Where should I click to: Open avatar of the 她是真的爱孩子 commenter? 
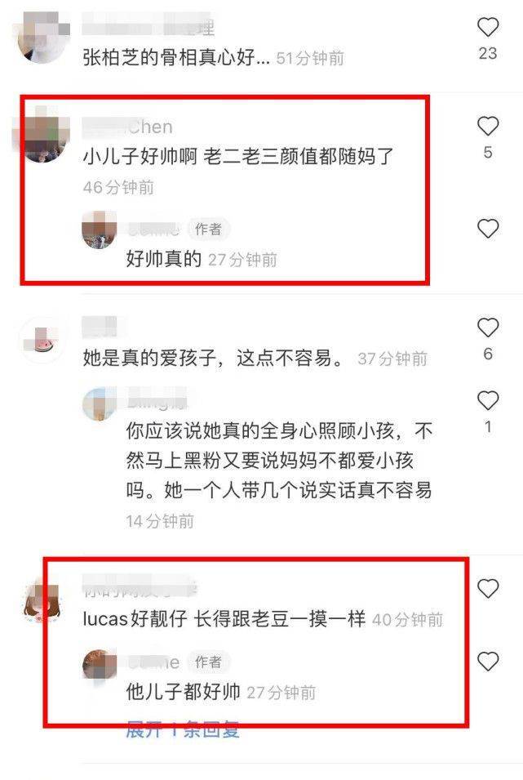(42, 339)
